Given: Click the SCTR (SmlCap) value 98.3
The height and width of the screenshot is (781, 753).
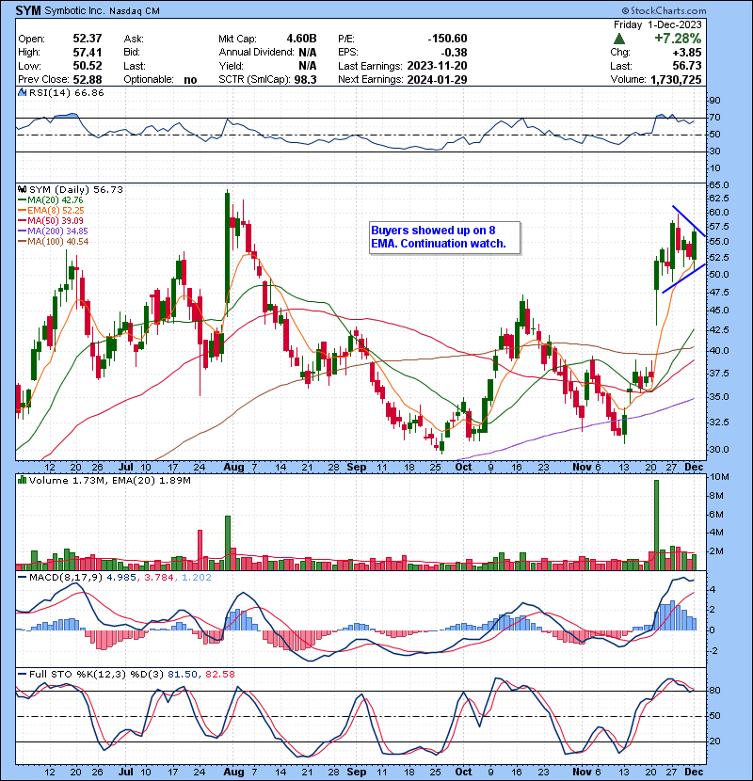Looking at the screenshot, I should coord(305,80).
